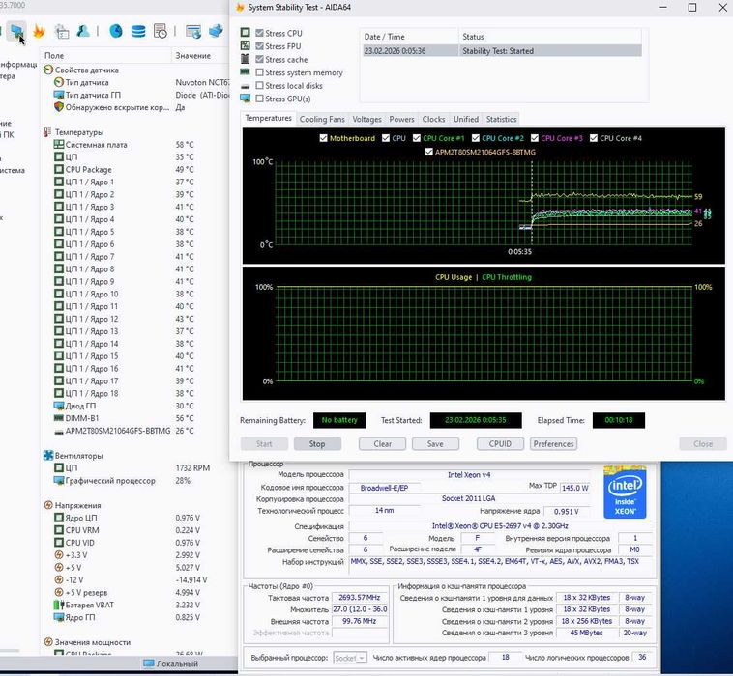This screenshot has height=676, width=733.
Task: Click the blue pie clock toolbar icon
Action: click(x=116, y=31)
